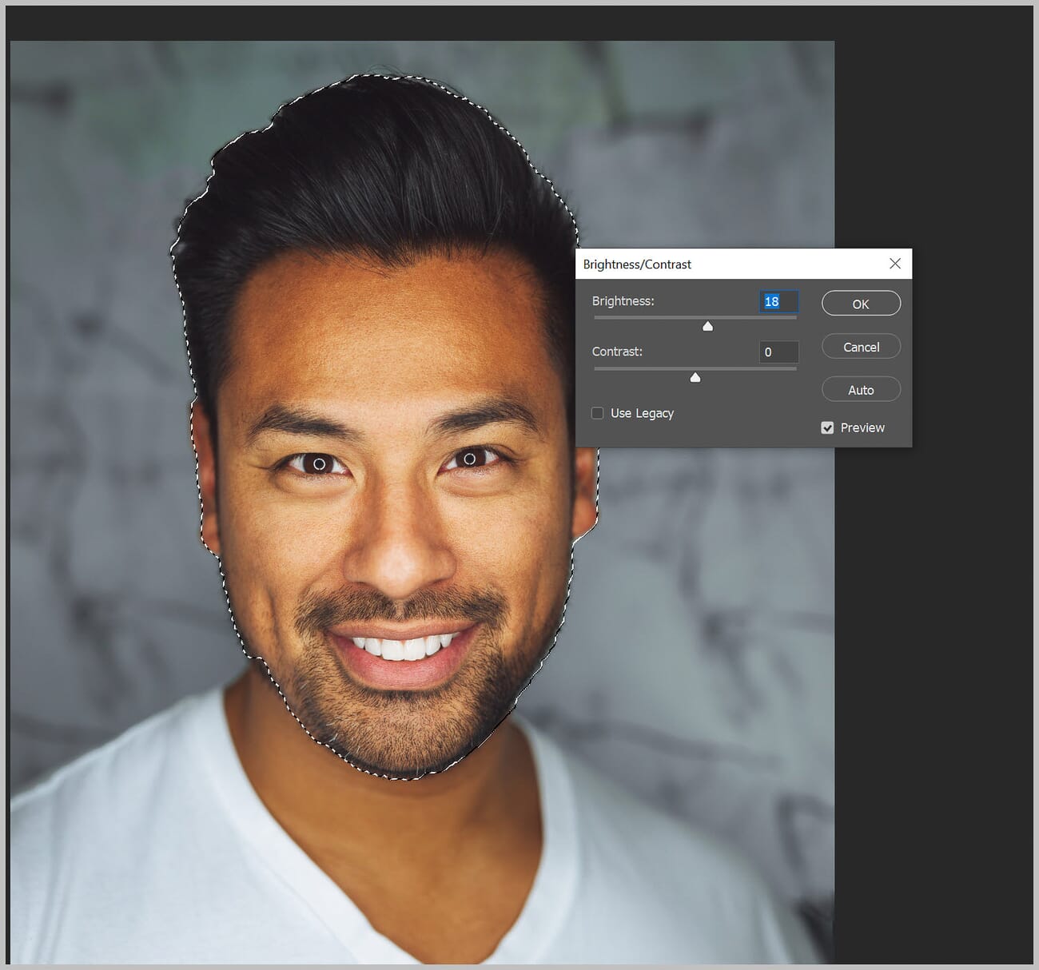This screenshot has height=970, width=1039.
Task: Disable the Preview checkbox
Action: (x=827, y=427)
